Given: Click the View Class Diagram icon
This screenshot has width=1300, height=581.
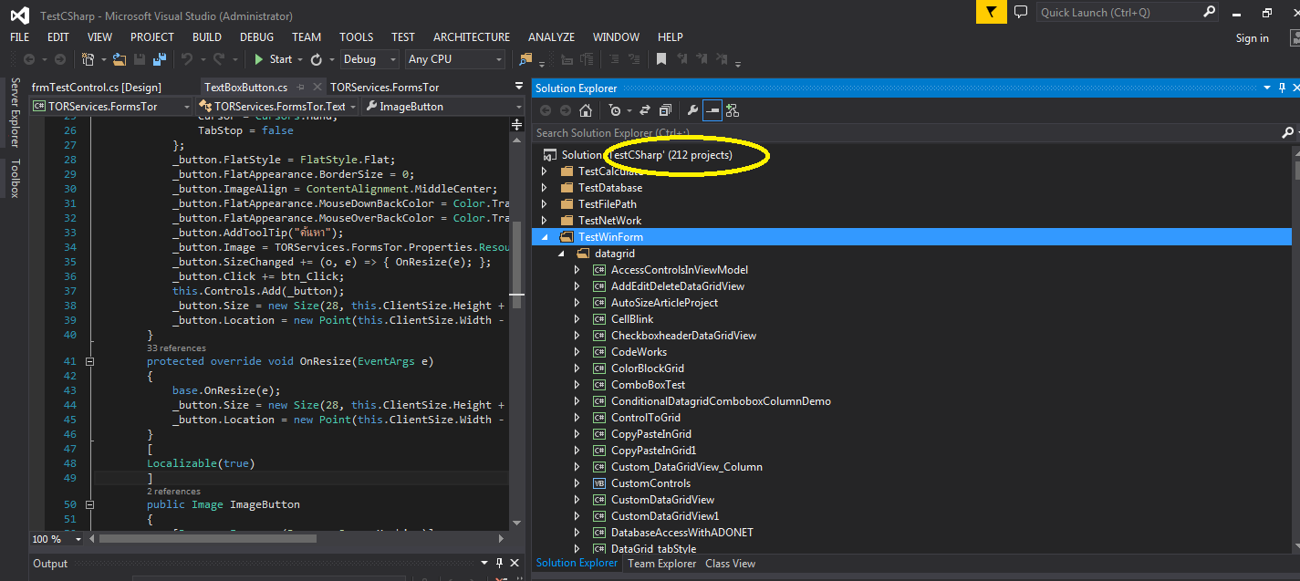Looking at the screenshot, I should pos(733,110).
